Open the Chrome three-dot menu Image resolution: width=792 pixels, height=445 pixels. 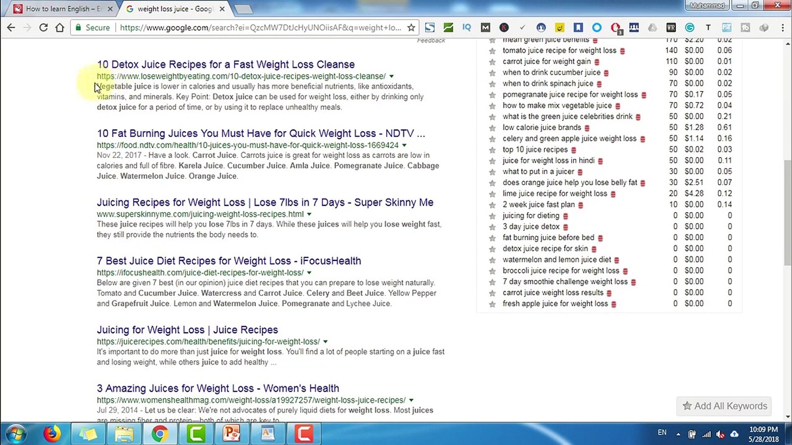tap(783, 28)
